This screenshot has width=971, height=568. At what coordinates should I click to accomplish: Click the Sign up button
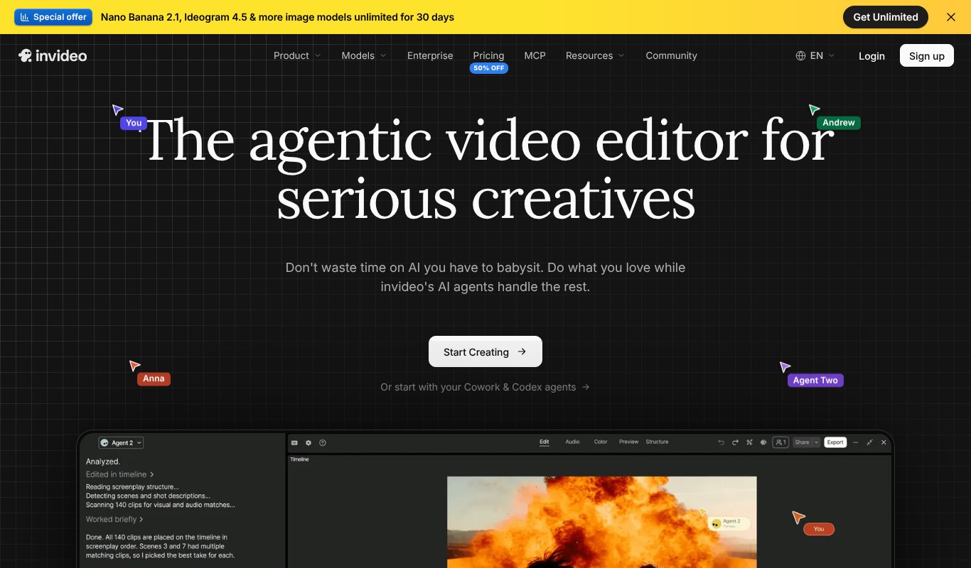927,55
